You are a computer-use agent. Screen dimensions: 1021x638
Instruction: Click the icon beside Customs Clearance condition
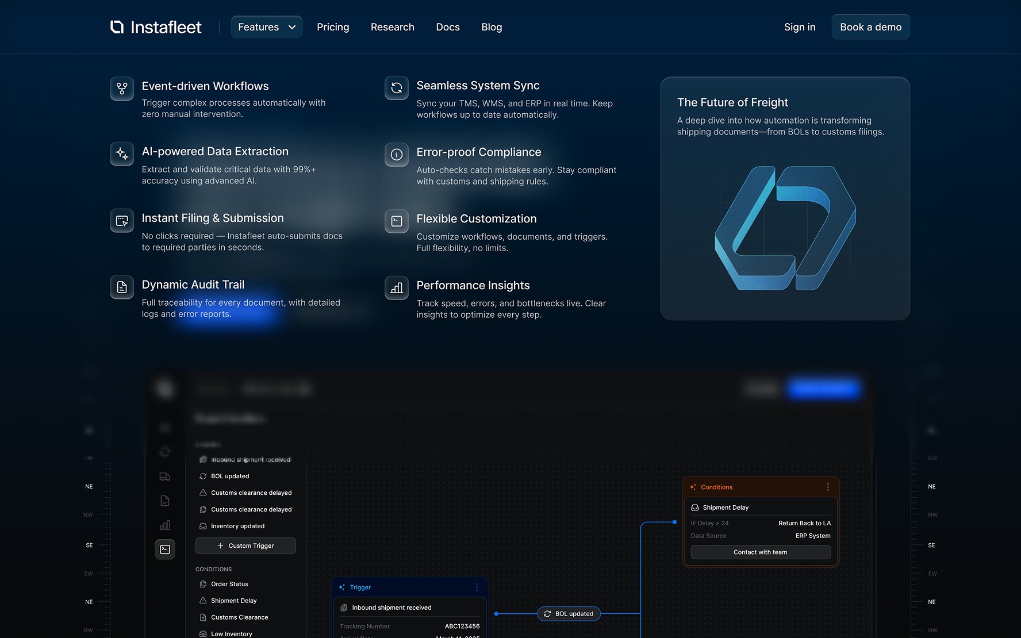[x=203, y=617]
